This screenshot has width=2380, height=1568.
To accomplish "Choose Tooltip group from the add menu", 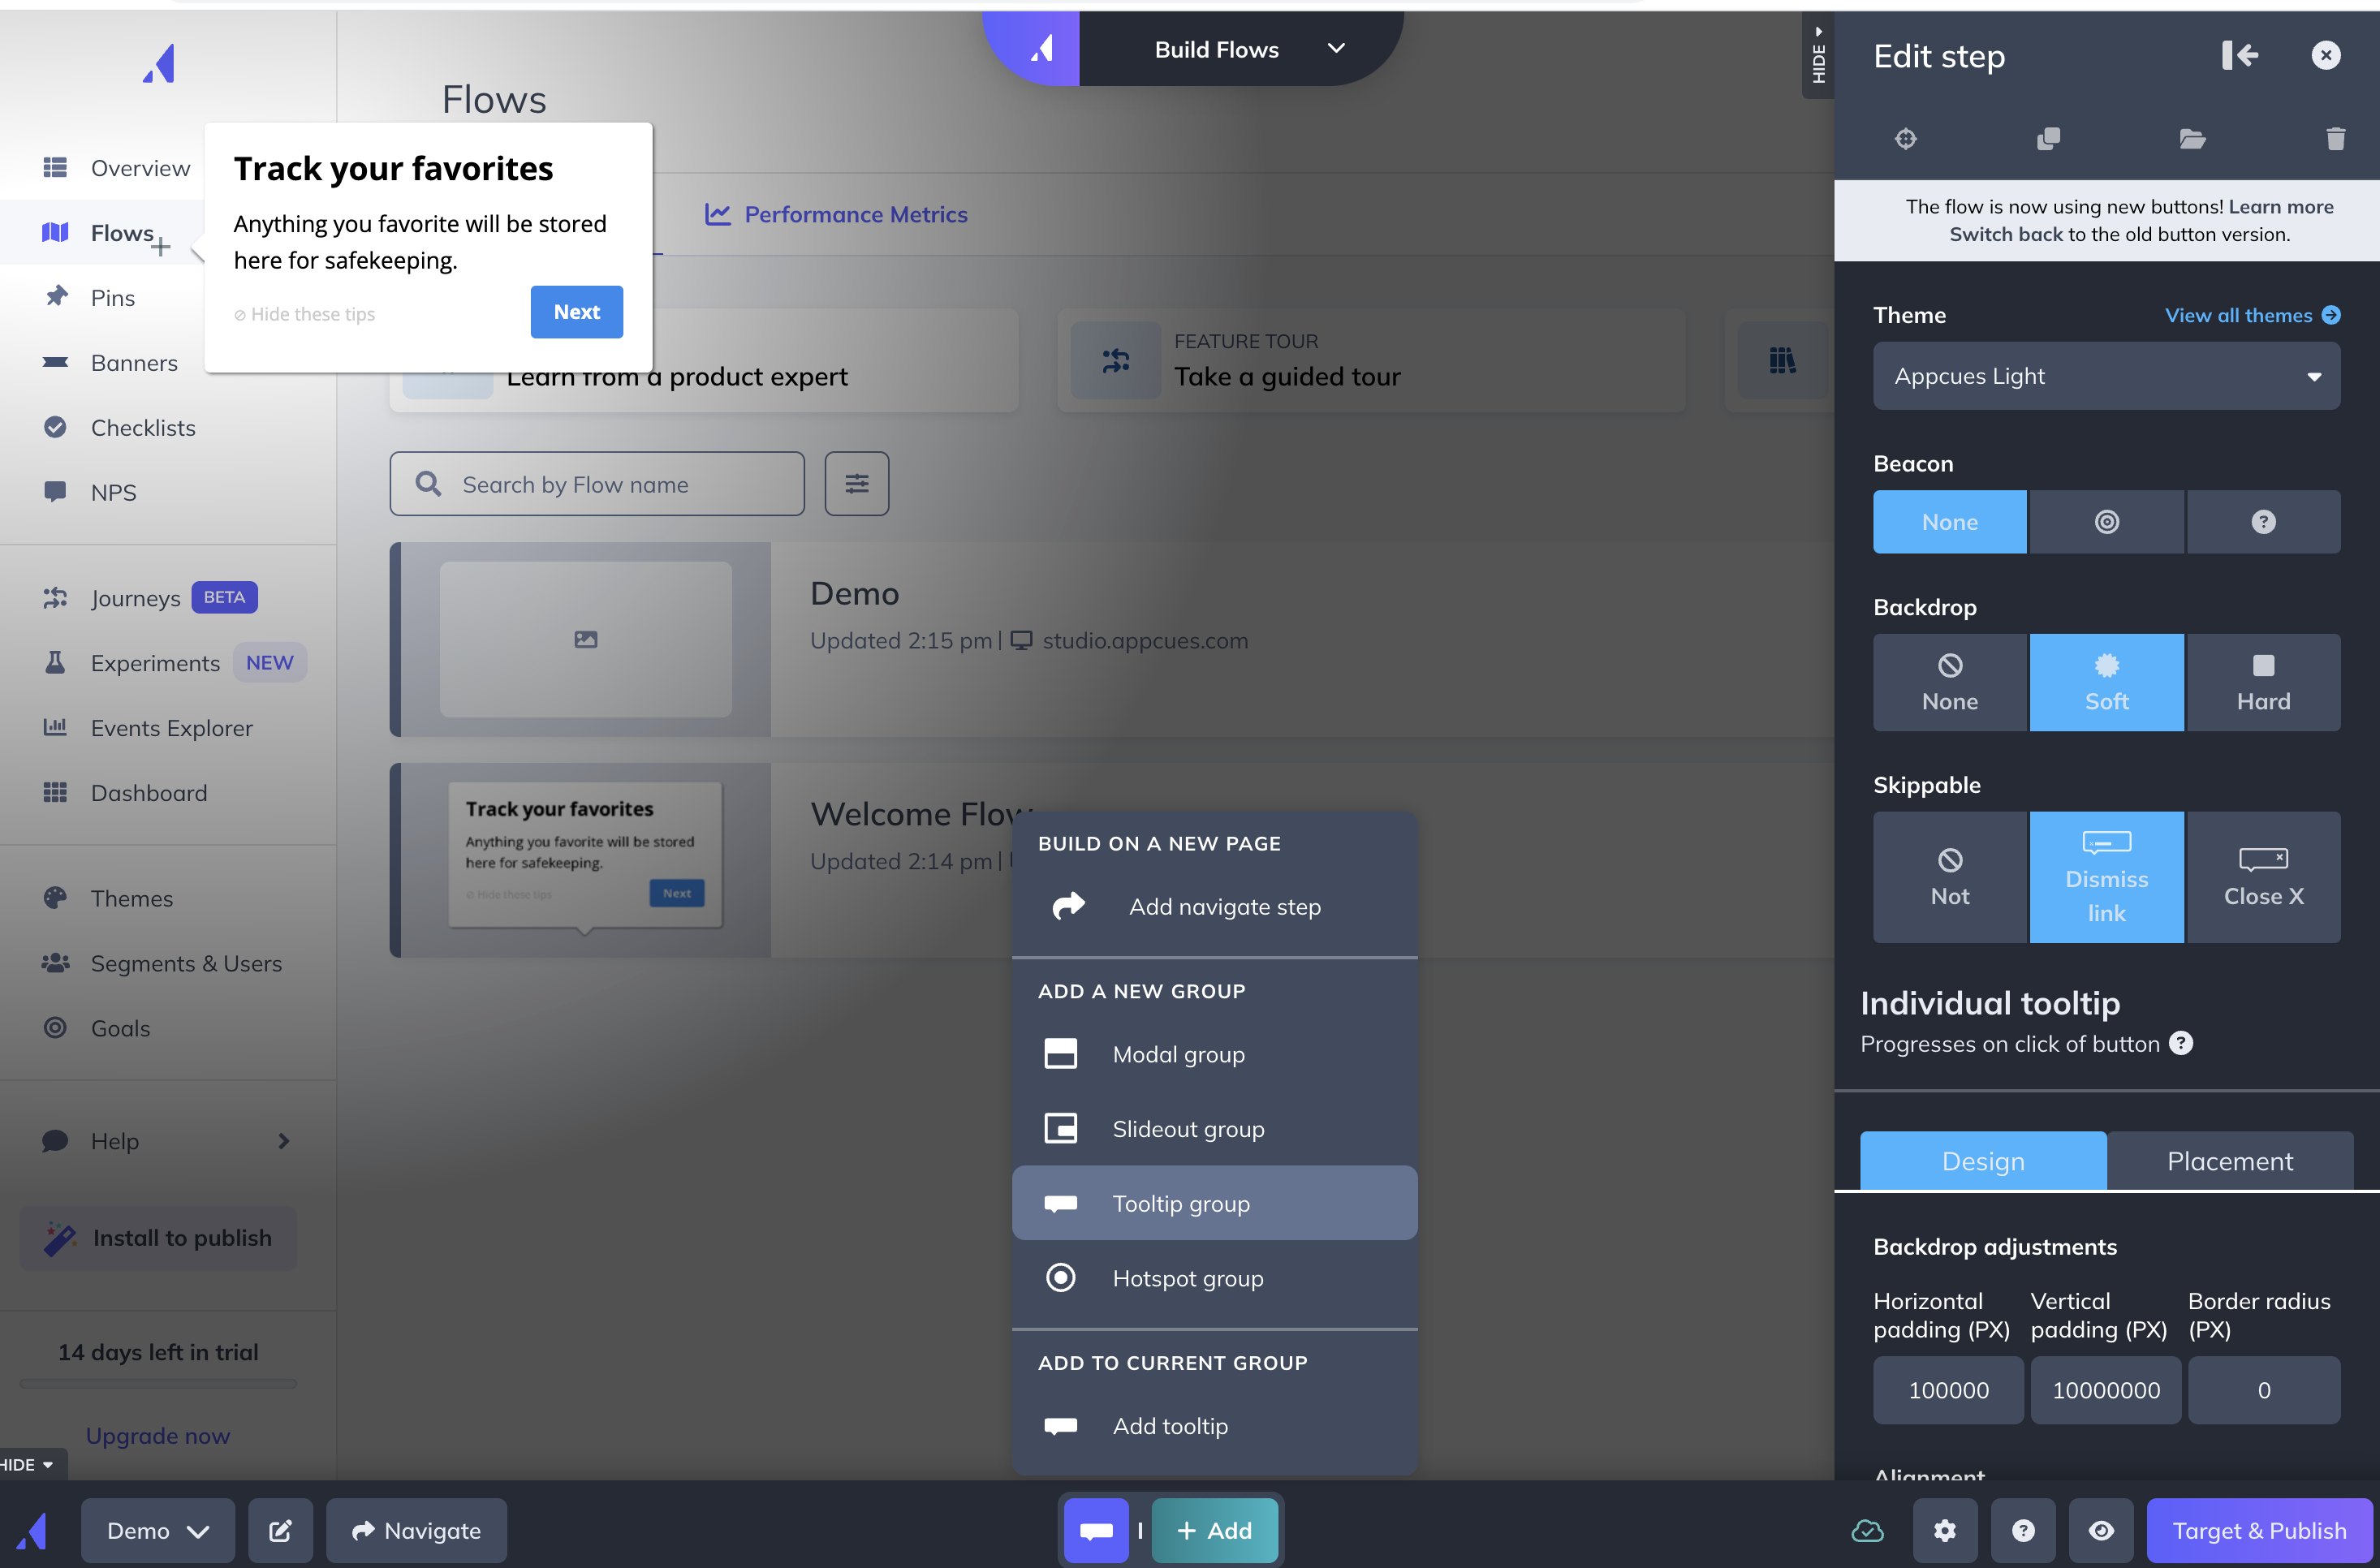I will point(1215,1203).
